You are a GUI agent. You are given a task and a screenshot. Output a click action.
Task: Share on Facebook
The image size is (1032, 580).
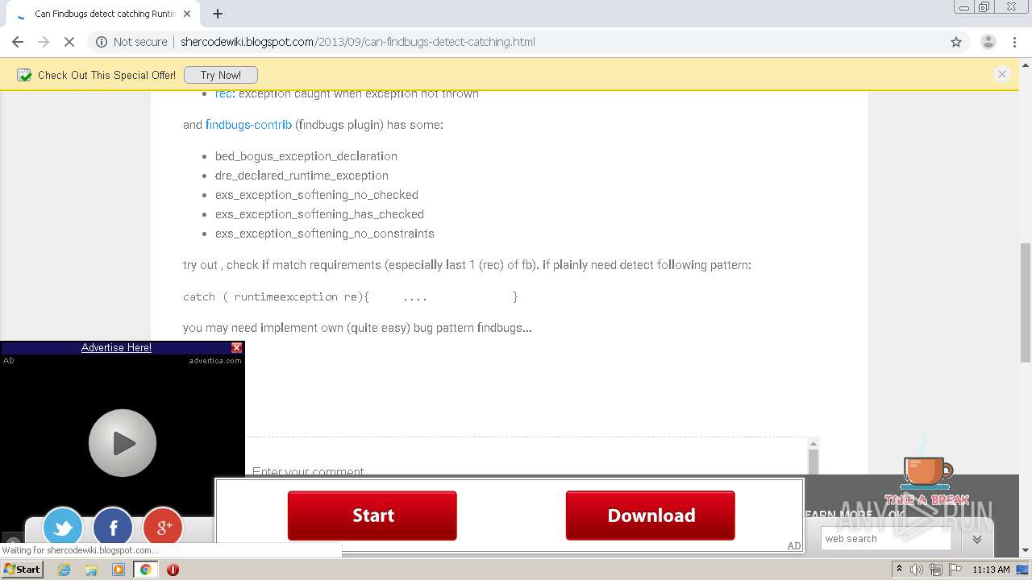click(113, 528)
